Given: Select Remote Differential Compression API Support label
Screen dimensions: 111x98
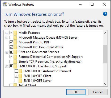Looking at the screenshot, I should pos(50,57).
